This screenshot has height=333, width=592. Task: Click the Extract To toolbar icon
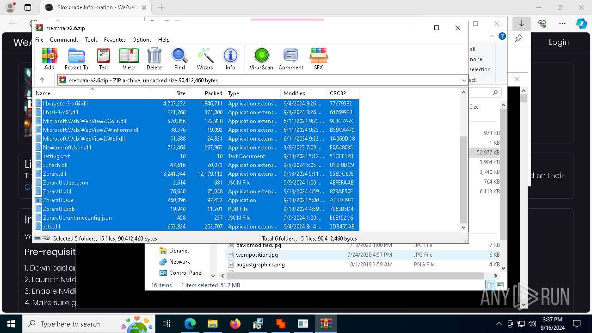coord(76,59)
